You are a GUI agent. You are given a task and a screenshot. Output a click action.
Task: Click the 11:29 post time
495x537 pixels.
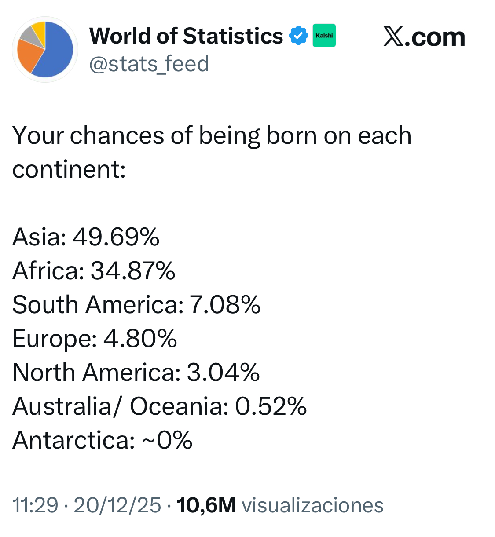35,505
